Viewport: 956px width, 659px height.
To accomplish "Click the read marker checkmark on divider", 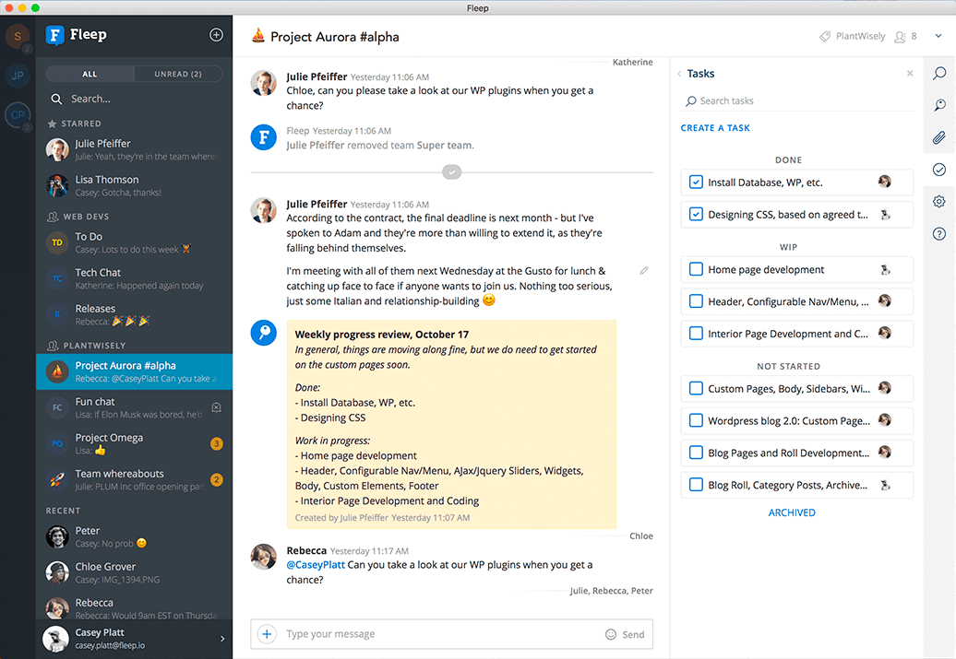I will click(452, 172).
